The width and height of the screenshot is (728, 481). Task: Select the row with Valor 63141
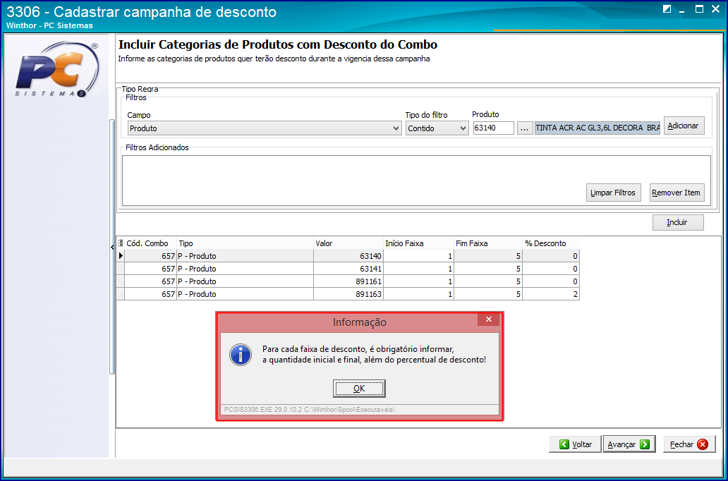[x=348, y=269]
